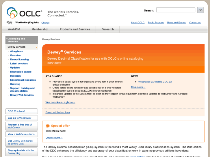The image size is (210, 157).
Task: Open Educational resources sidebar link
Action: click(23, 80)
